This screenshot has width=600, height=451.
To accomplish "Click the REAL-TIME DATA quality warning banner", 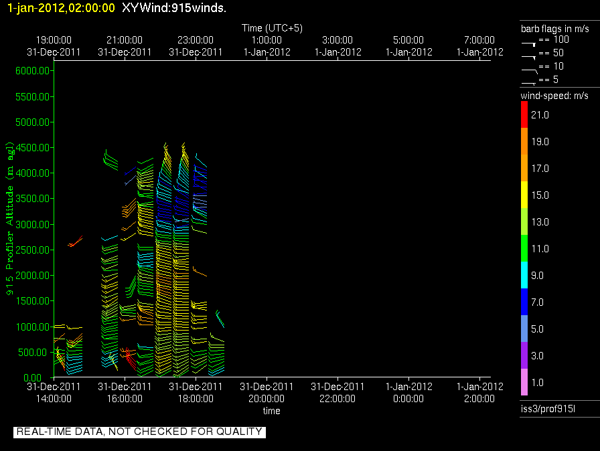I will pos(139,432).
